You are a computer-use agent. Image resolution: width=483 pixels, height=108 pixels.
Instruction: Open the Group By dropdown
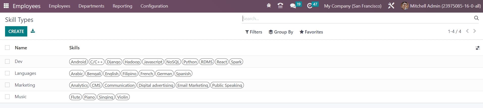pos(281,32)
